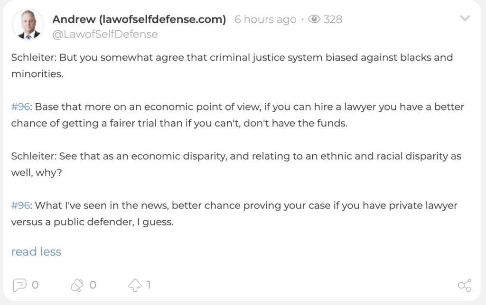Click Andrew's profile avatar photo

click(x=28, y=25)
